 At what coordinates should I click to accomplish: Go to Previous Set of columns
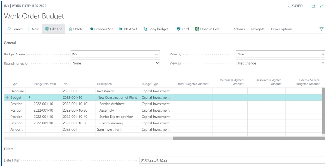click(x=101, y=29)
